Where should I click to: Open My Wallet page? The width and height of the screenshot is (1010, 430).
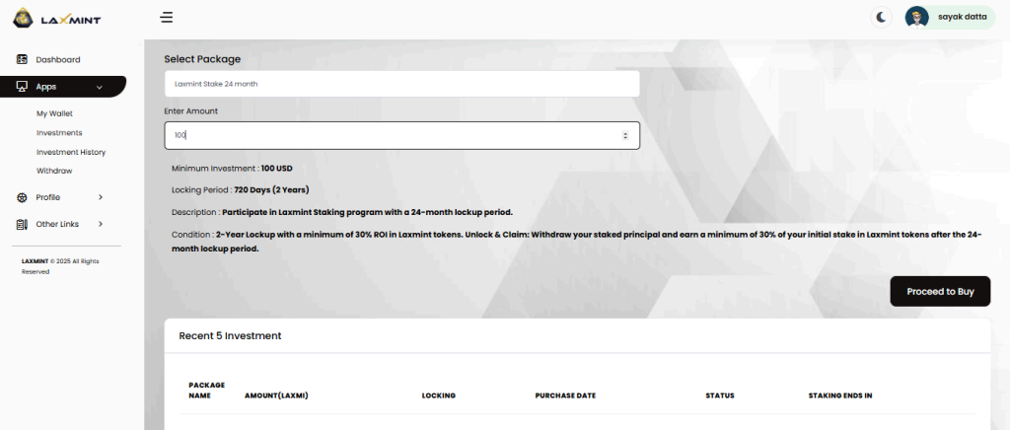pos(54,113)
